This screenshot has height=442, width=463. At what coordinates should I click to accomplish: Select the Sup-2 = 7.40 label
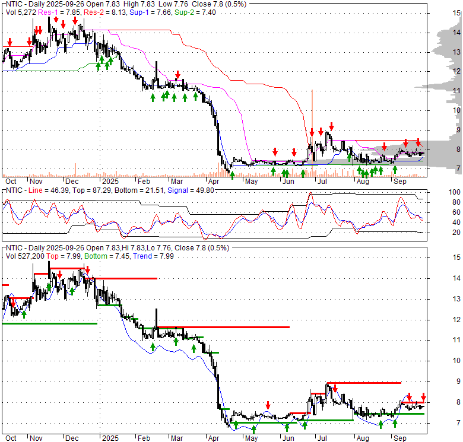[195, 12]
